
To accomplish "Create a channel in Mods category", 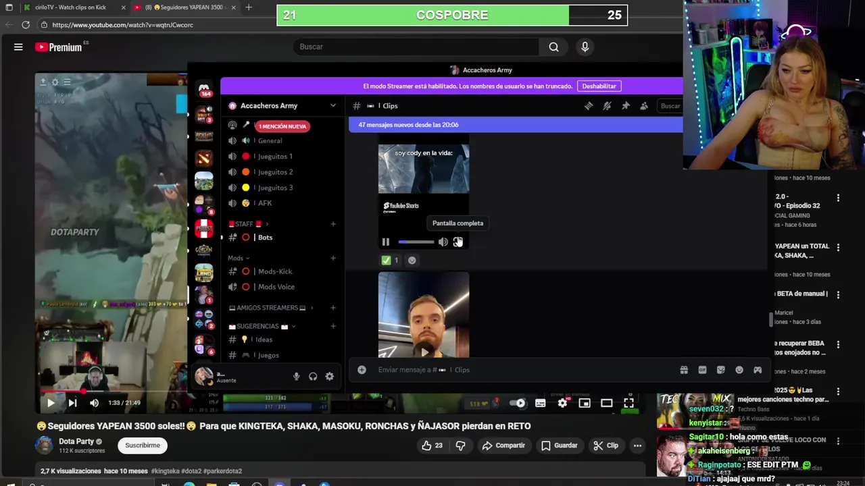I will coord(333,258).
